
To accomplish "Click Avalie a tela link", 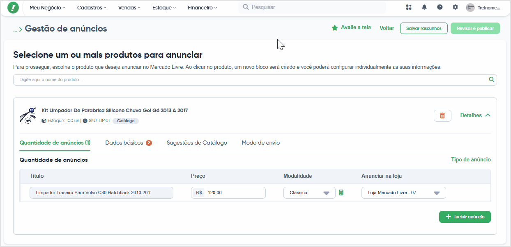I will (356, 27).
